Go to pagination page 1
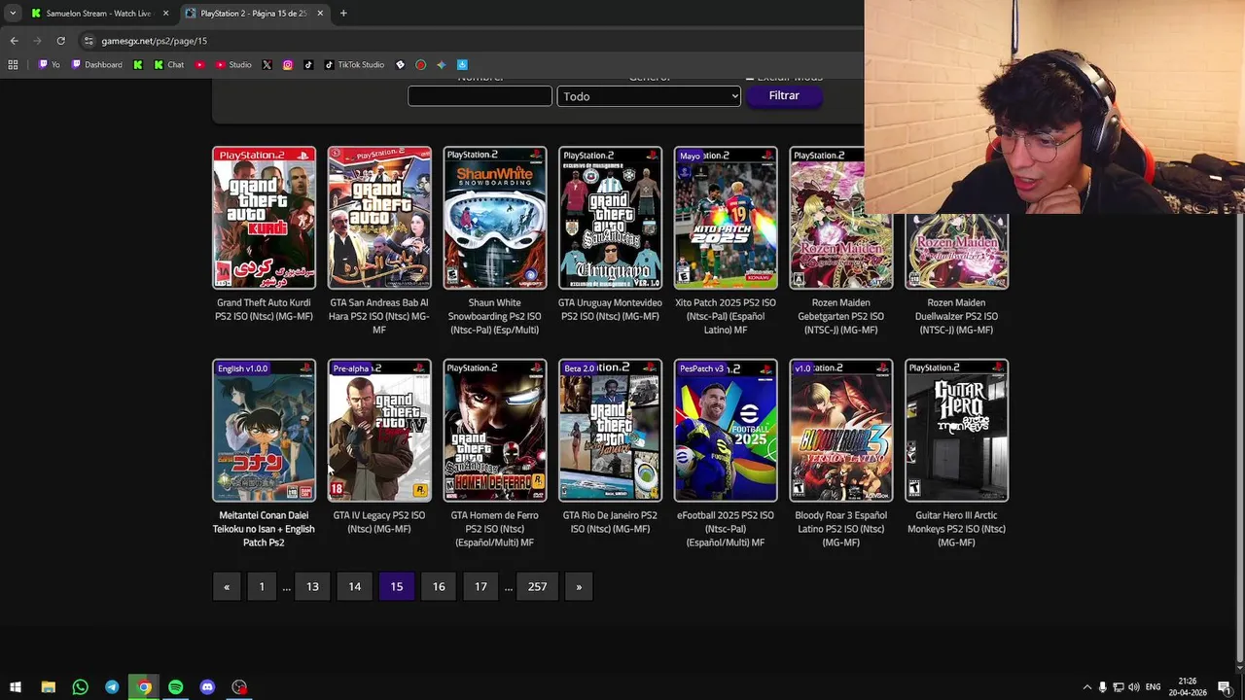1245x700 pixels. tap(262, 586)
